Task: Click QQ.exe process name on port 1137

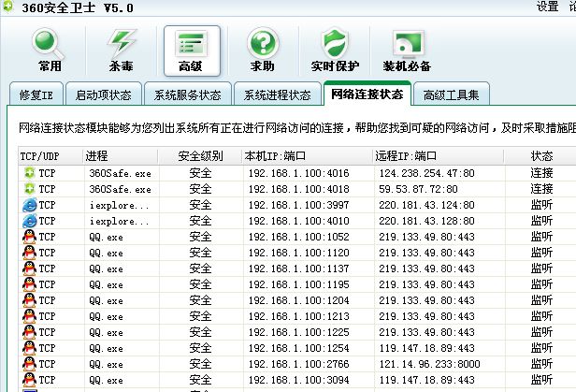Action: coord(106,269)
